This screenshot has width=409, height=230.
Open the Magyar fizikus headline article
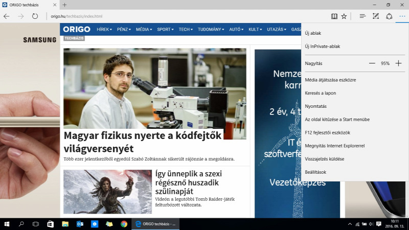pyautogui.click(x=143, y=142)
